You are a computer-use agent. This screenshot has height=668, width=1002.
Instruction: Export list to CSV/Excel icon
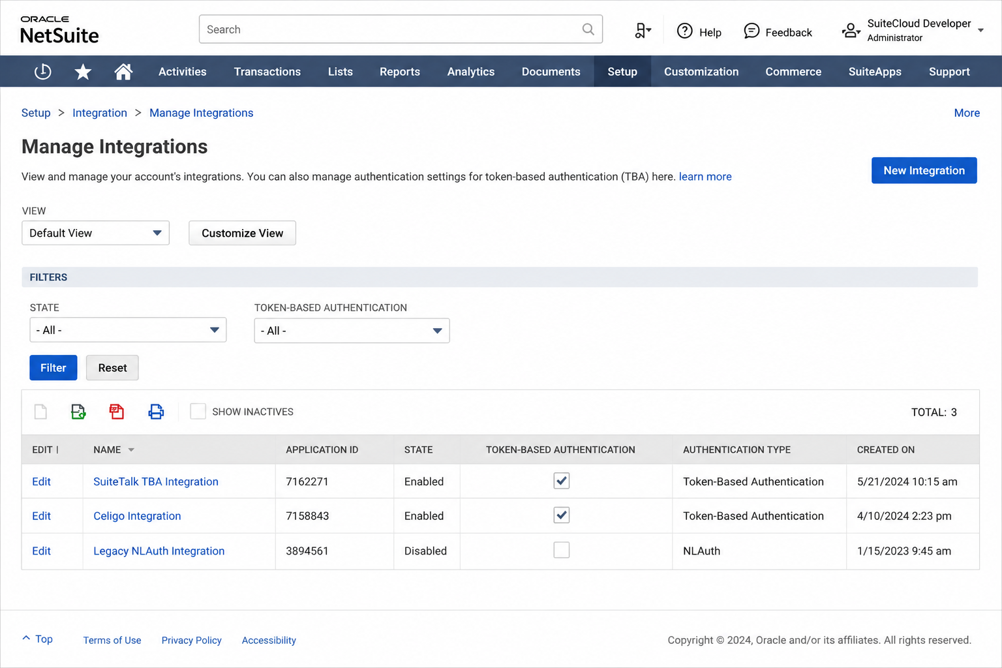tap(78, 412)
